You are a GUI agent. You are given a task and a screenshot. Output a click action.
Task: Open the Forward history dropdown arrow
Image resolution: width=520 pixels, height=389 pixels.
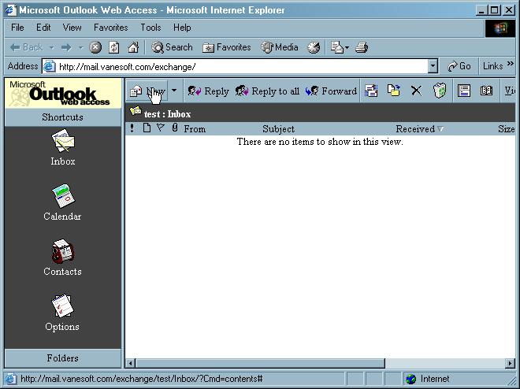[80, 48]
